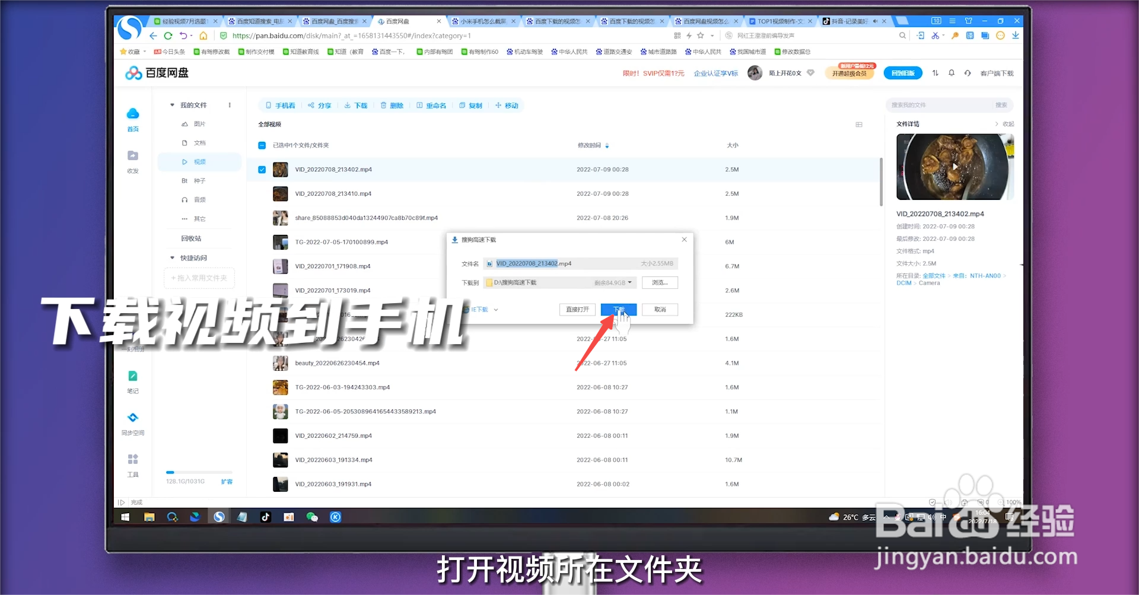This screenshot has height=595, width=1139.
Task: Bookmark page with star icon in address bar
Action: [701, 36]
